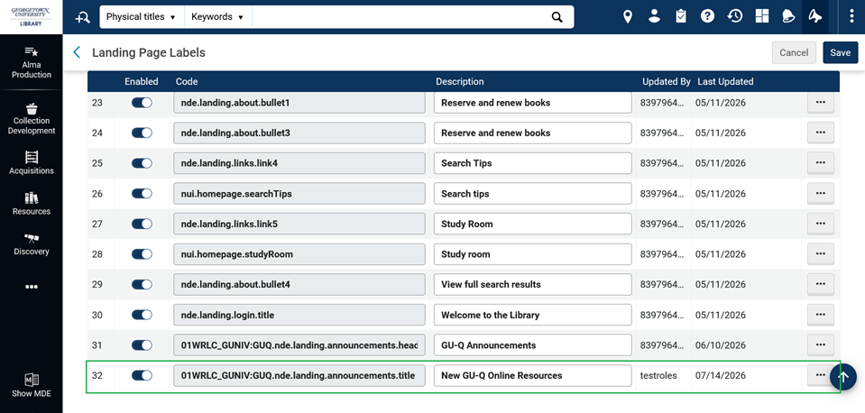Open the user profile icon

point(654,16)
